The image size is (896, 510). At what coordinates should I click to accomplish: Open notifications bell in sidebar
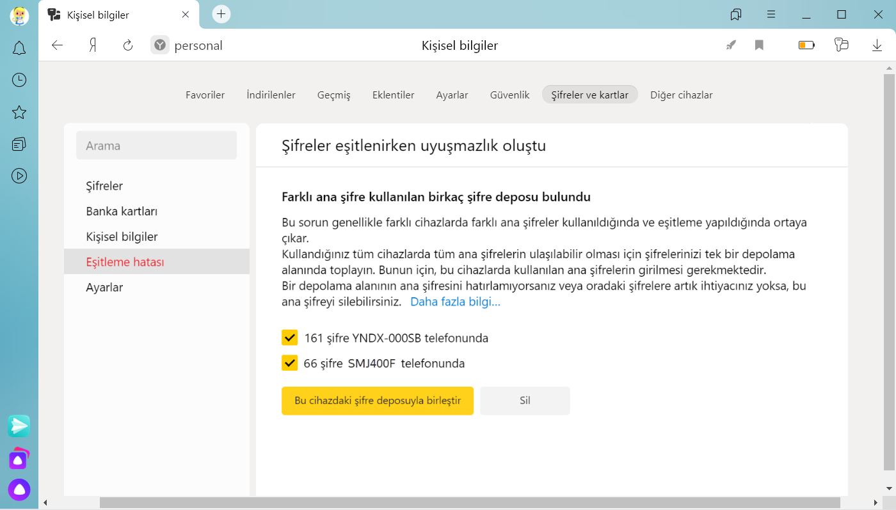coord(19,48)
